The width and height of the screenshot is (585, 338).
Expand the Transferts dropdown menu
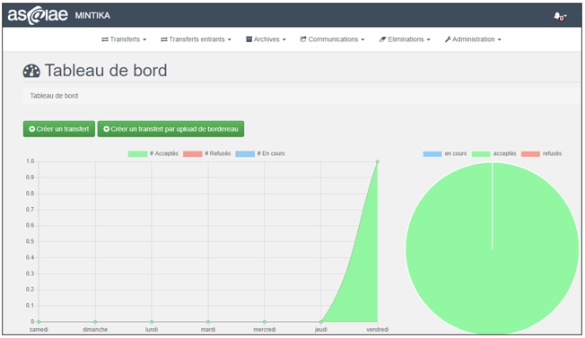(124, 39)
